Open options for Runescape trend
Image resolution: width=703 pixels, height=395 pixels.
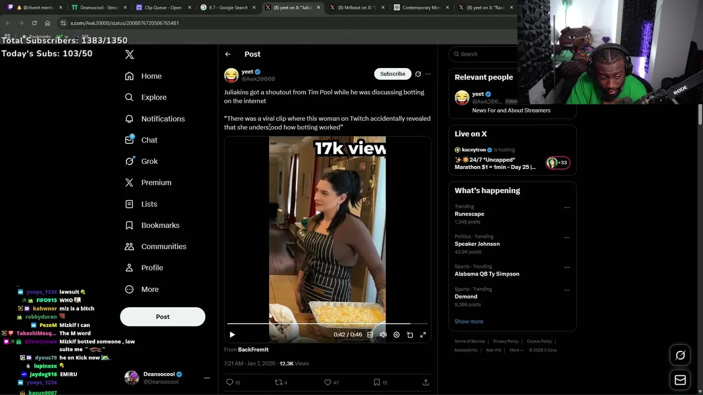pos(567,207)
